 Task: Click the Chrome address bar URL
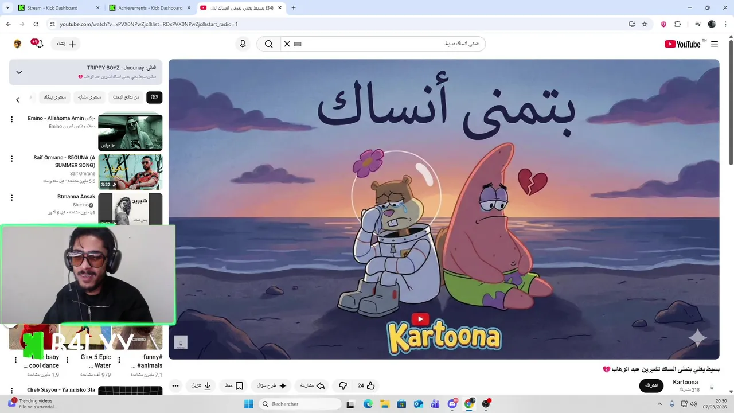[149, 24]
